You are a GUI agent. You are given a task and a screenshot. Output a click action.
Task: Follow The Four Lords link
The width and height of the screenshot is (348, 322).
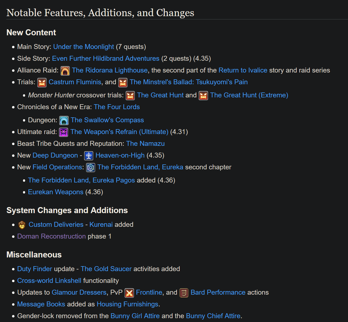(117, 107)
